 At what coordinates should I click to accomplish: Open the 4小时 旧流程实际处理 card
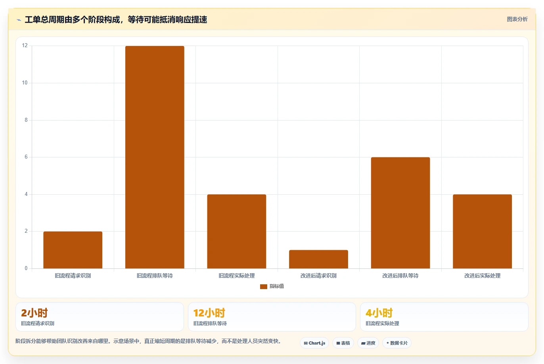pyautogui.click(x=444, y=317)
